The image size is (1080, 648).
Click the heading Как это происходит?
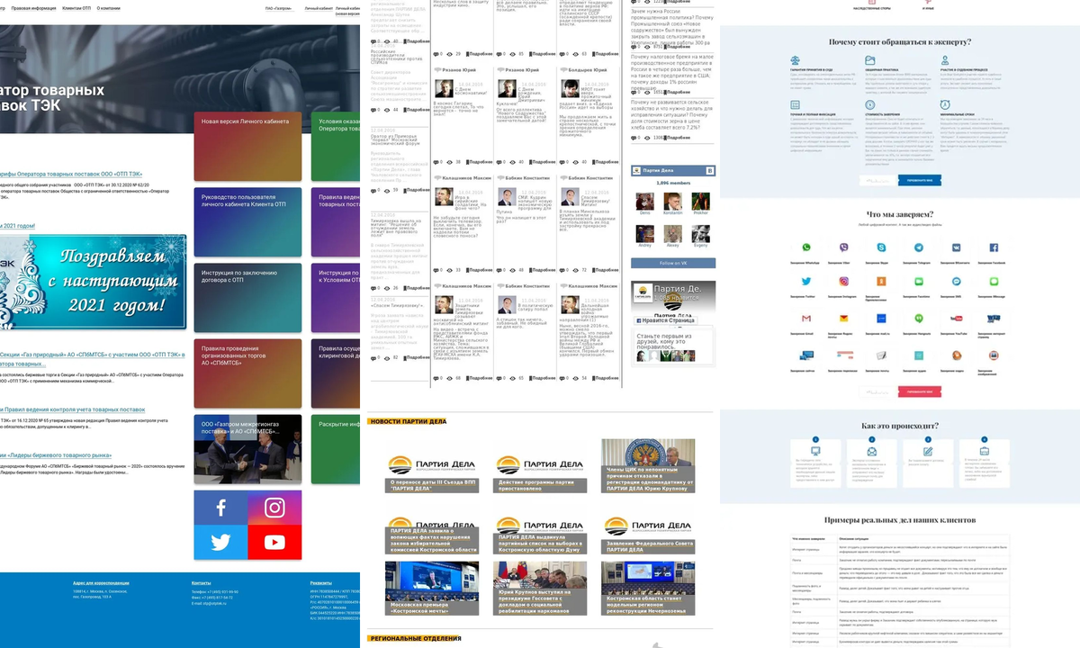900,426
